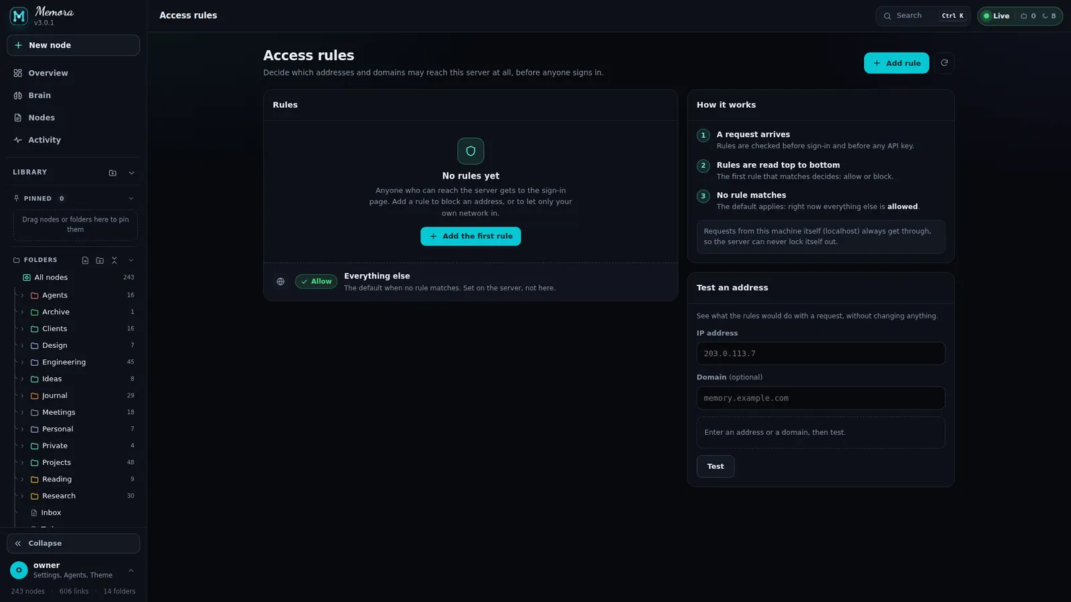1071x602 pixels.
Task: Click the Memora logo icon
Action: [19, 16]
